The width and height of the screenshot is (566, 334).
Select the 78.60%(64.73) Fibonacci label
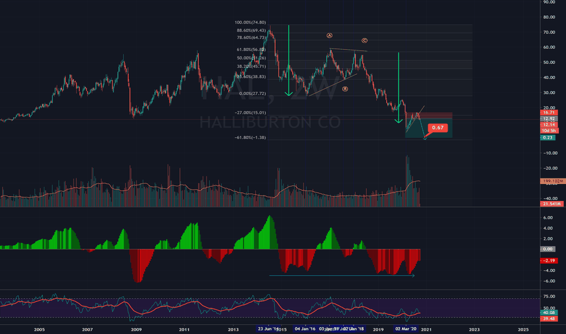pyautogui.click(x=251, y=38)
